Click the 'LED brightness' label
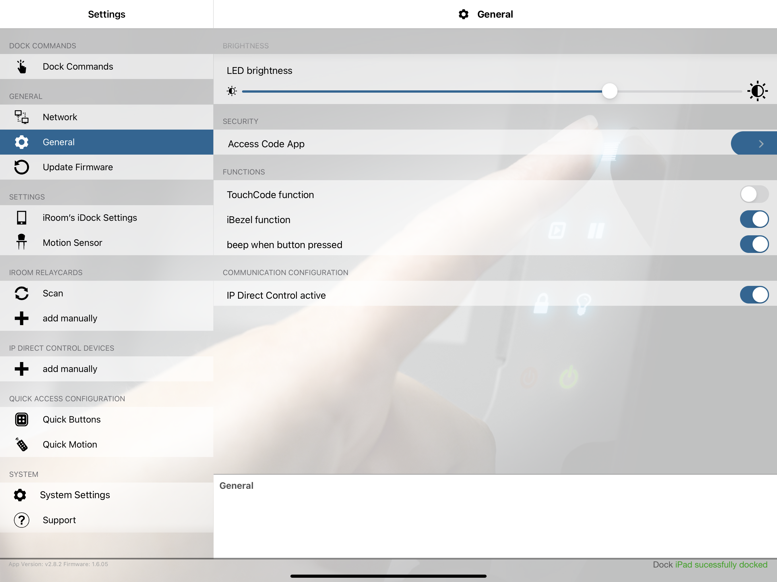 click(260, 70)
